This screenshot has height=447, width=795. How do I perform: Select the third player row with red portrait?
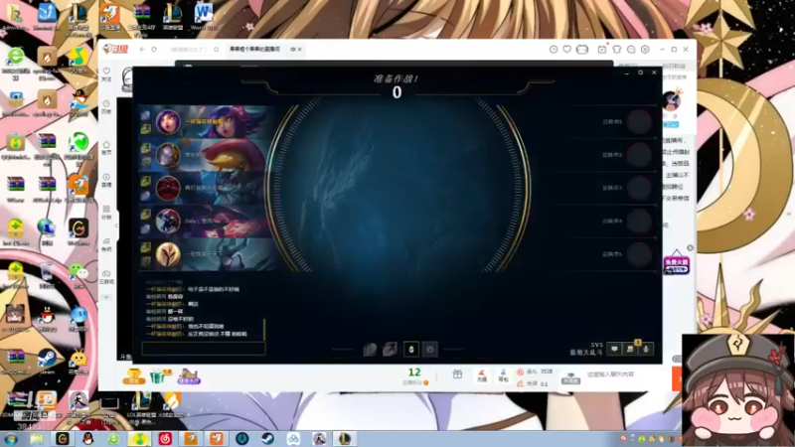click(x=208, y=188)
